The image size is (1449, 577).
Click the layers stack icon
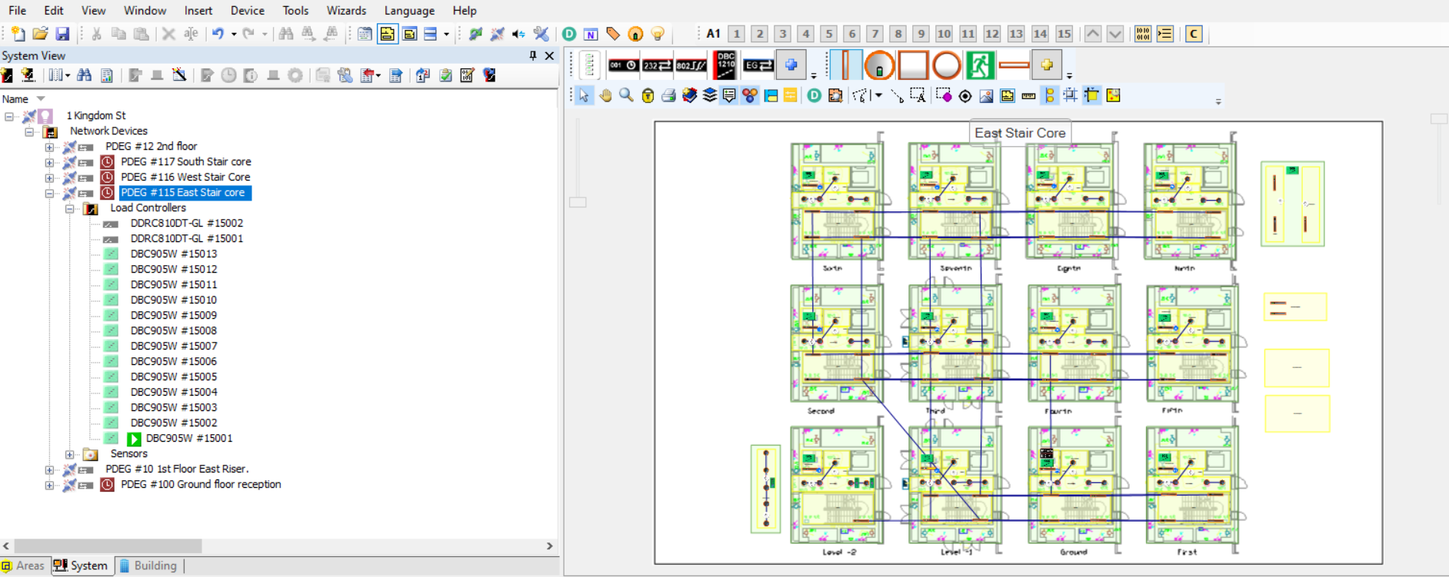pos(709,95)
